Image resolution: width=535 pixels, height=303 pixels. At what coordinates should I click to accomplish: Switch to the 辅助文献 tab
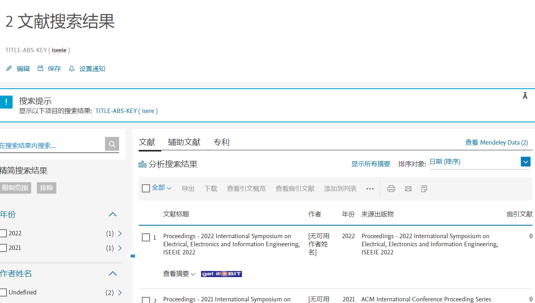coord(184,142)
